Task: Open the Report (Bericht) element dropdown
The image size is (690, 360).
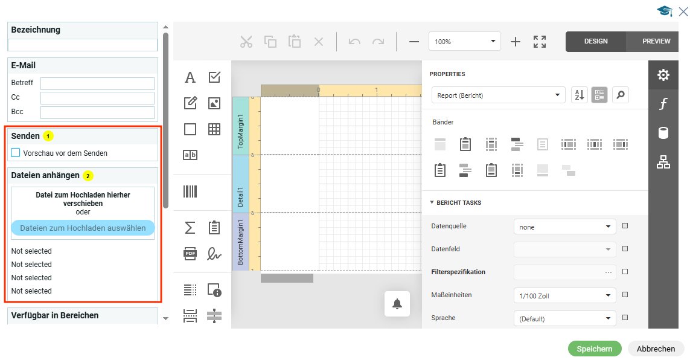Action: [x=498, y=95]
